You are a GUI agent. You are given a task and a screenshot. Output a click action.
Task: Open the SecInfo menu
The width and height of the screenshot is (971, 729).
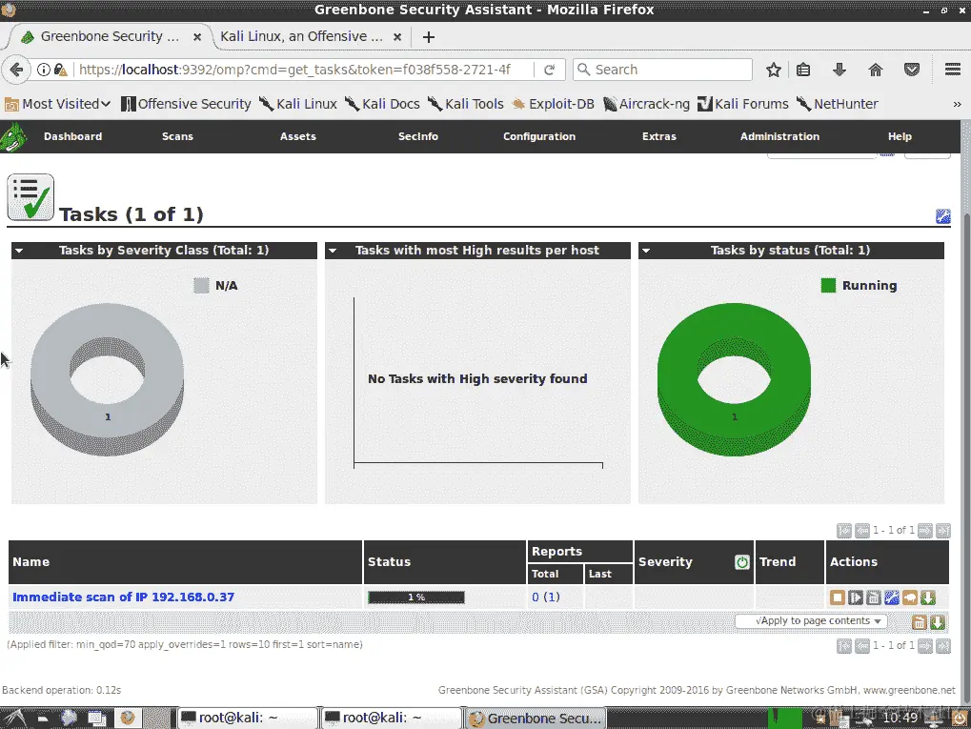pyautogui.click(x=418, y=136)
